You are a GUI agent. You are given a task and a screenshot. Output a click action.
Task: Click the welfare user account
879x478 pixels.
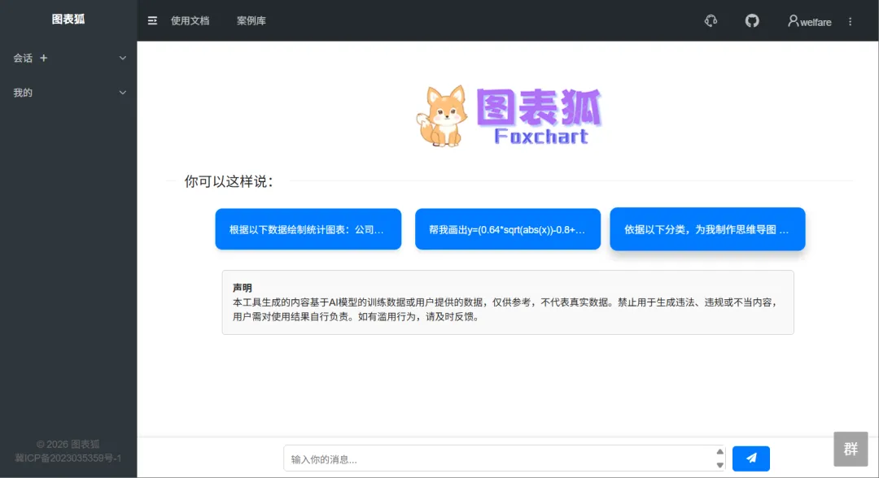810,21
